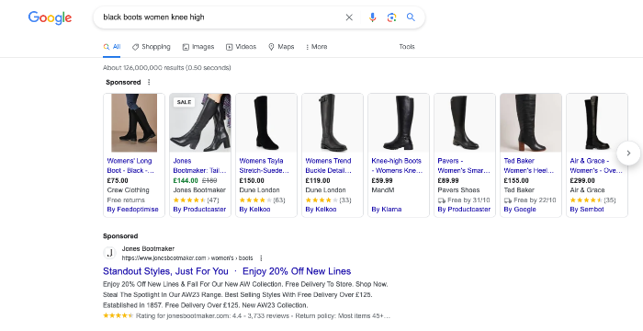This screenshot has height=331, width=643.
Task: Switch to the Videos tab
Action: 241,47
